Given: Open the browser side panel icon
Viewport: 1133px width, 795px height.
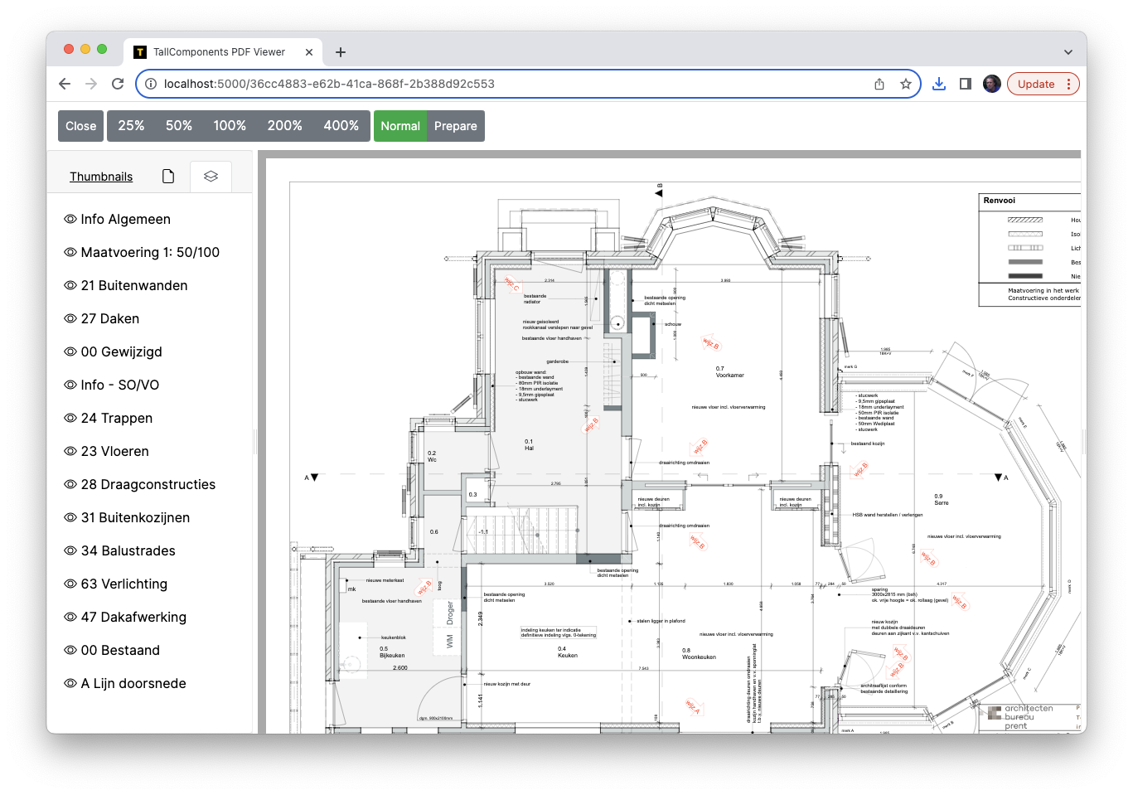Looking at the screenshot, I should [x=965, y=84].
